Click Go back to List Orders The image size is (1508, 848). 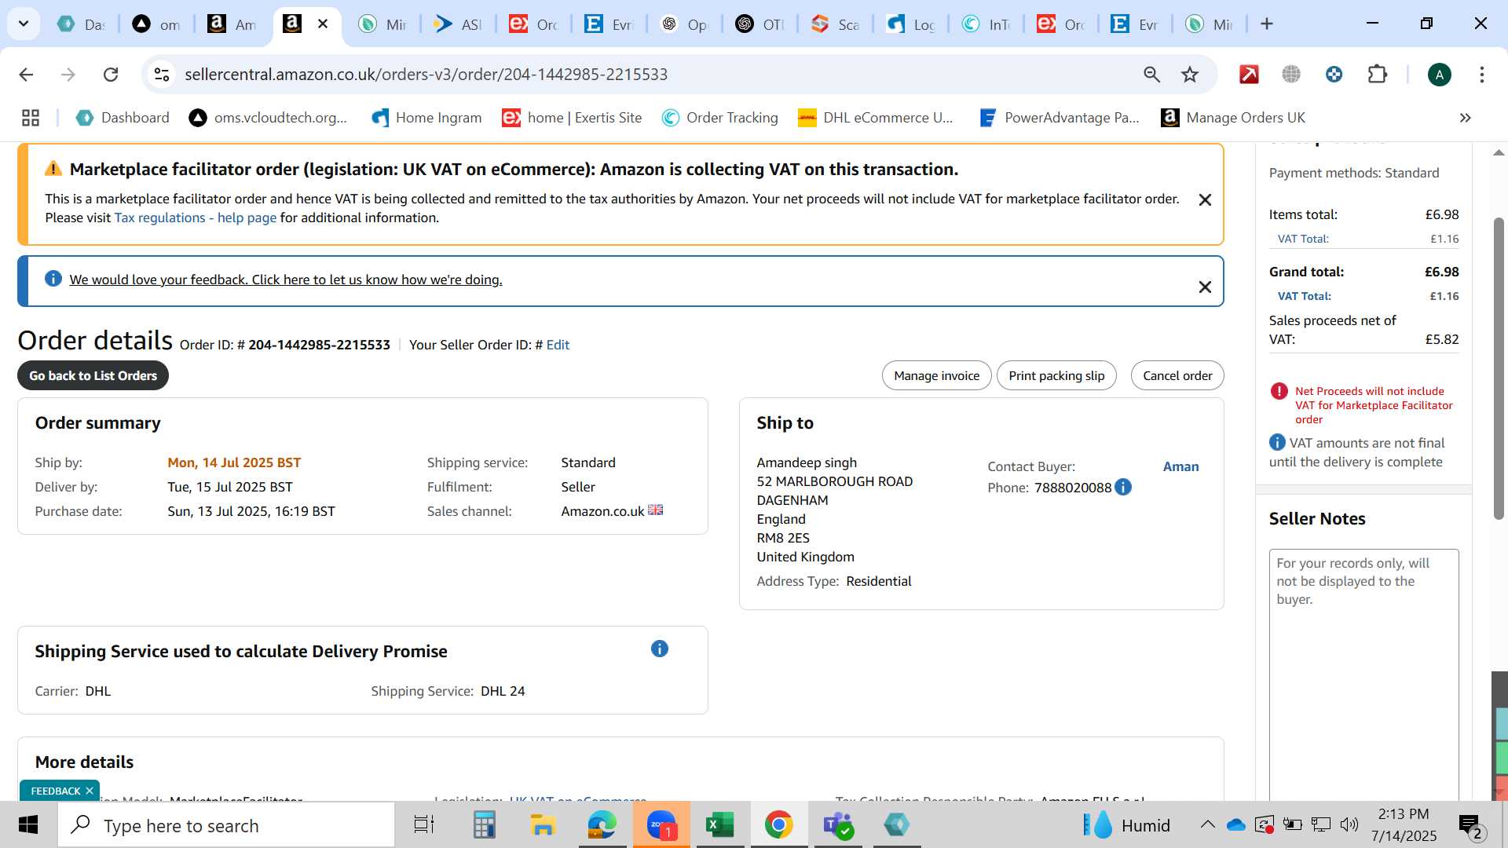click(93, 375)
